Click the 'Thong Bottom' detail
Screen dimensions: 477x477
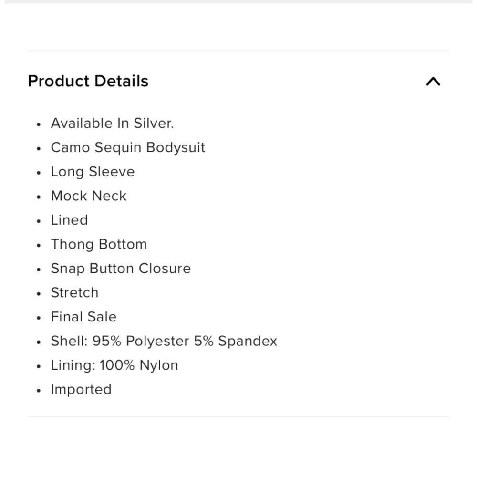tap(99, 244)
